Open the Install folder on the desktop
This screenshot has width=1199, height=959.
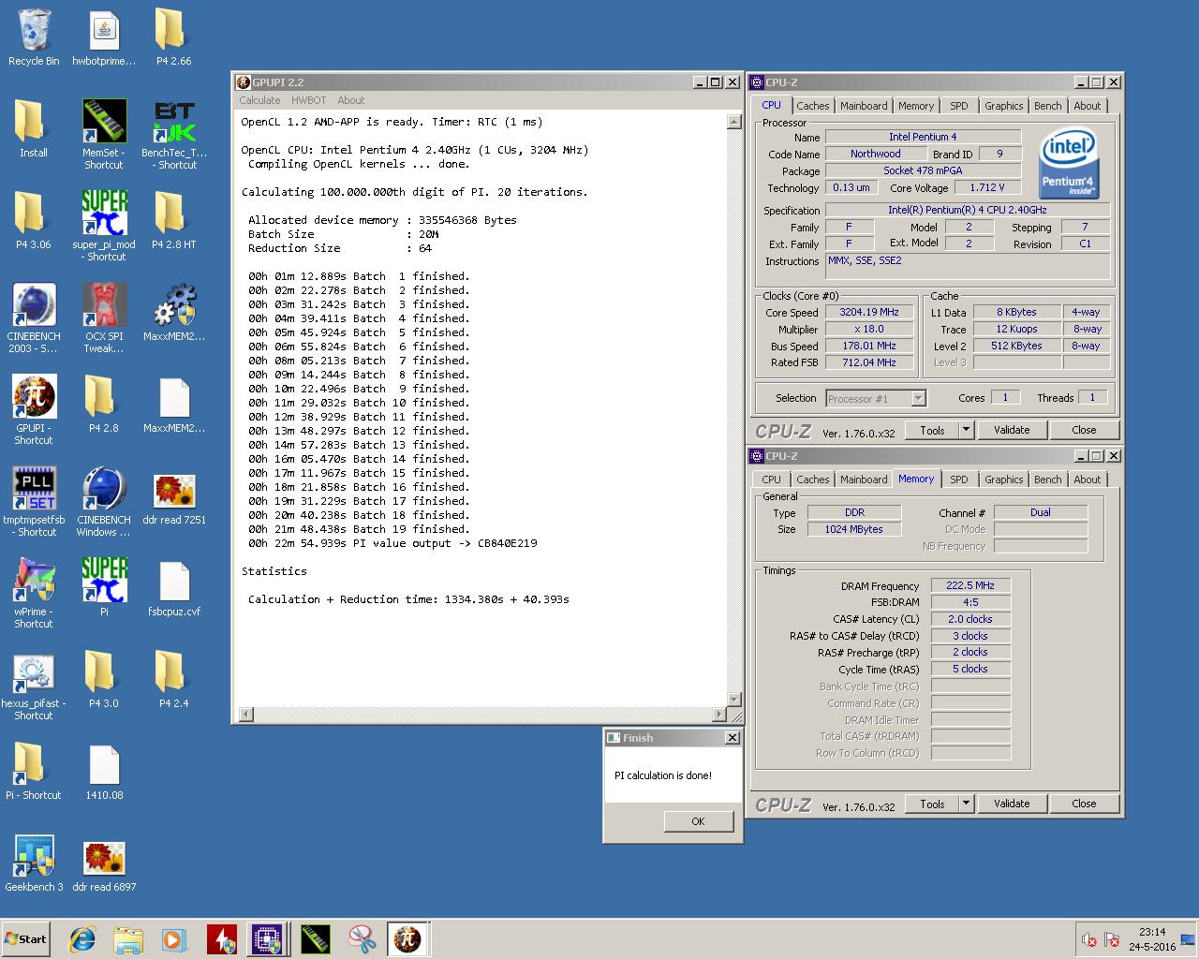pos(34,129)
